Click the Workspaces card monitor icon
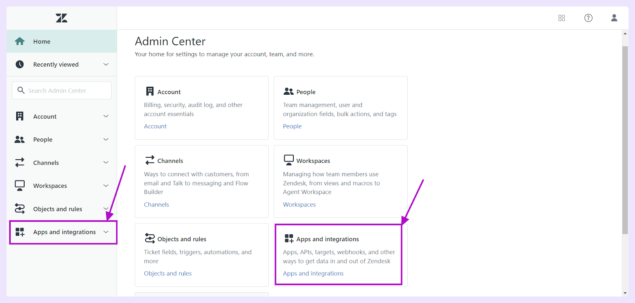635x303 pixels. (x=289, y=160)
